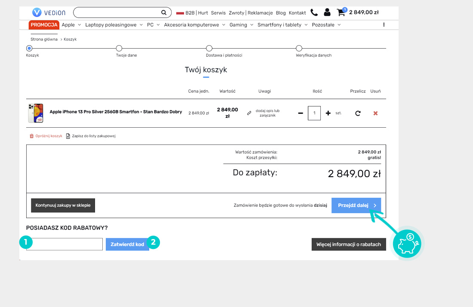The image size is (473, 307).
Task: Open the user account icon
Action: click(x=327, y=12)
